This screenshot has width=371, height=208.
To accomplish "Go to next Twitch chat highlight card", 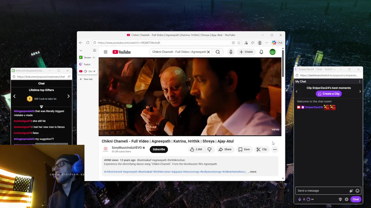I will click(360, 91).
